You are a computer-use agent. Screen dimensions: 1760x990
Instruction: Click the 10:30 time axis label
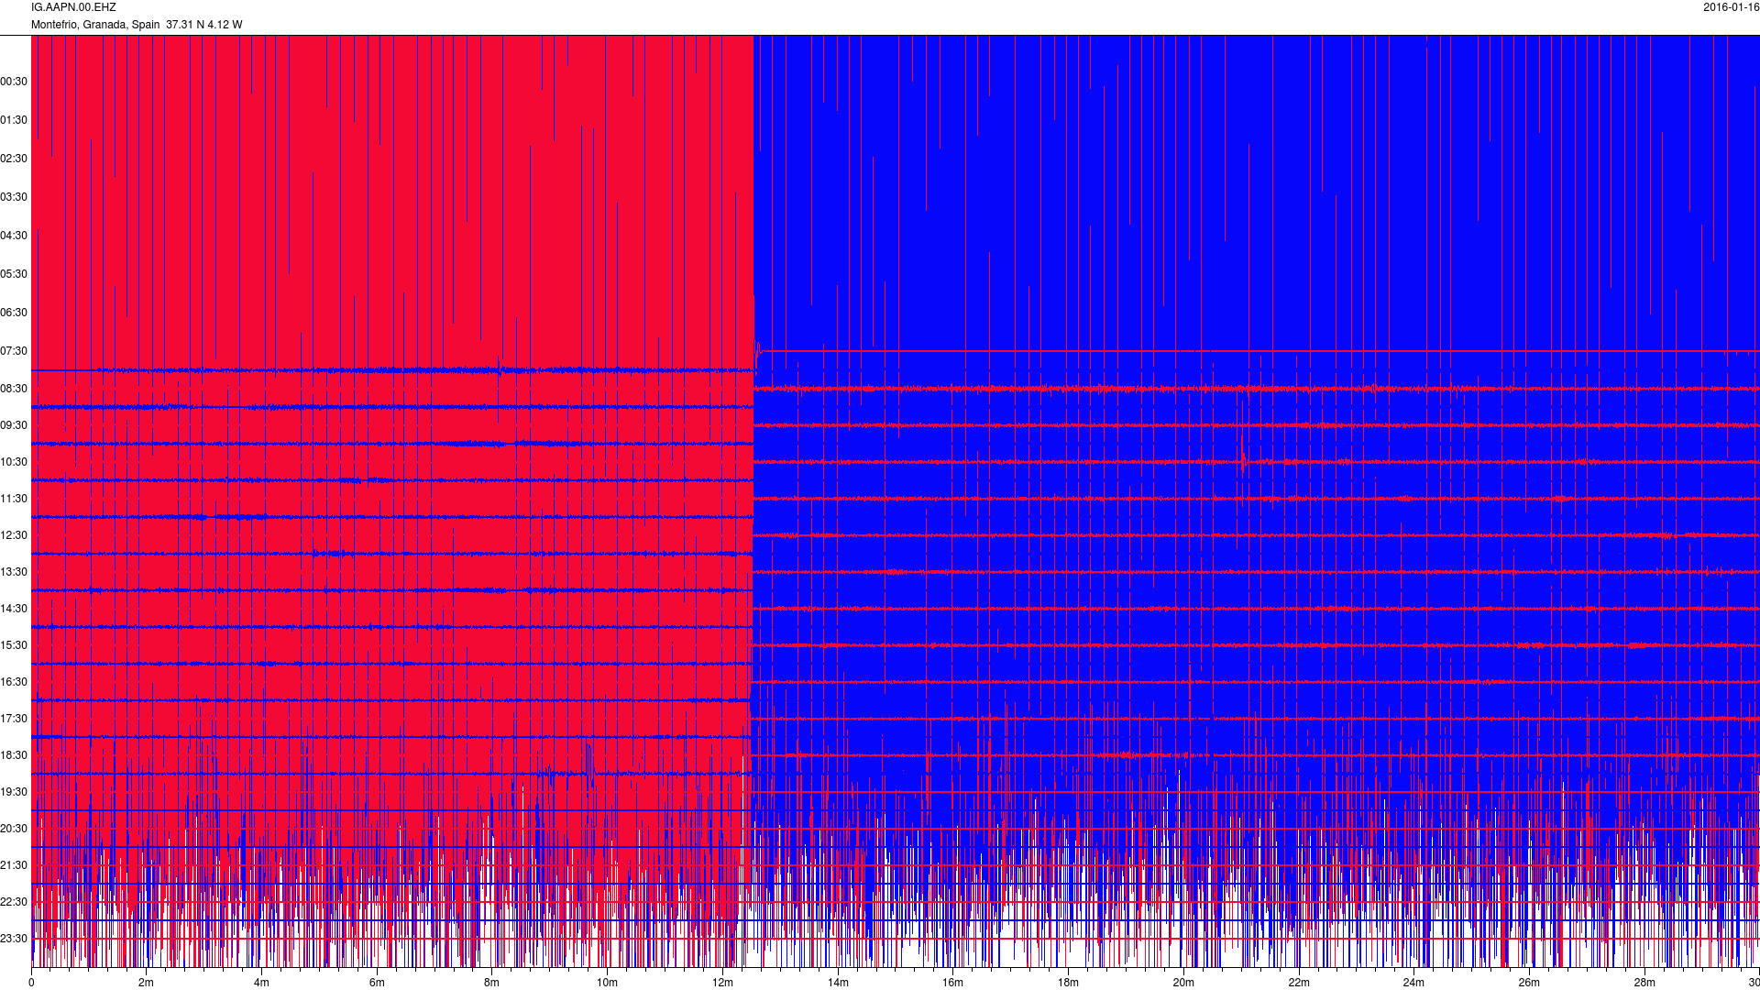click(x=14, y=462)
